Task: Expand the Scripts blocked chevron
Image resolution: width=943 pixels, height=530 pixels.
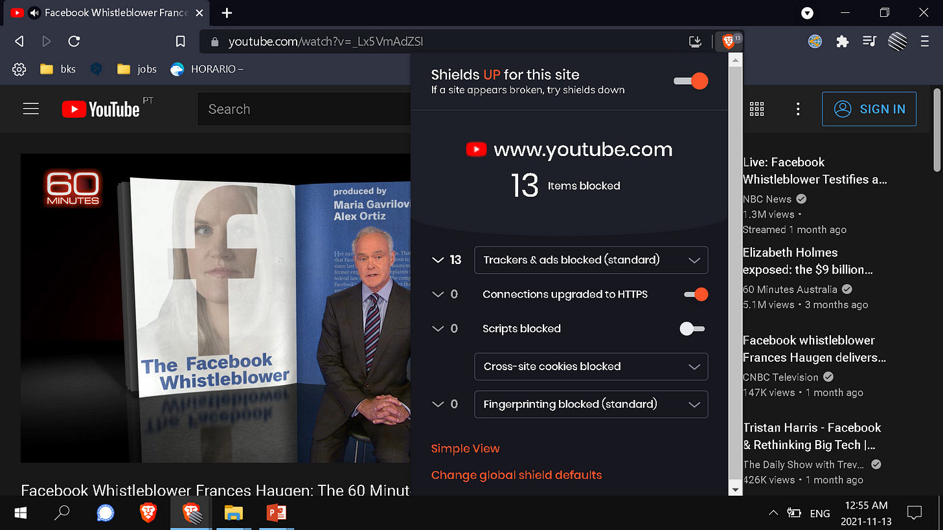Action: (438, 329)
